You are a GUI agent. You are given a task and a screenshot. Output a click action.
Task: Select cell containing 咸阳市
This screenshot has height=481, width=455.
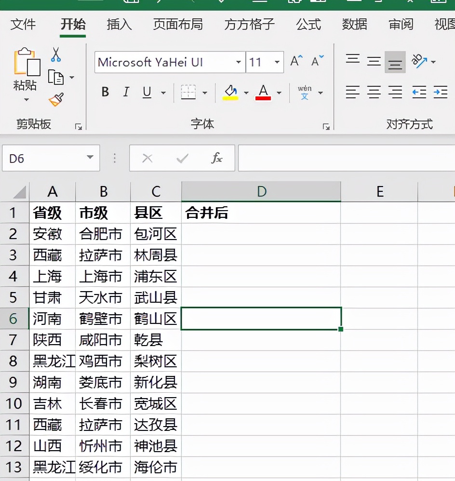click(x=103, y=340)
